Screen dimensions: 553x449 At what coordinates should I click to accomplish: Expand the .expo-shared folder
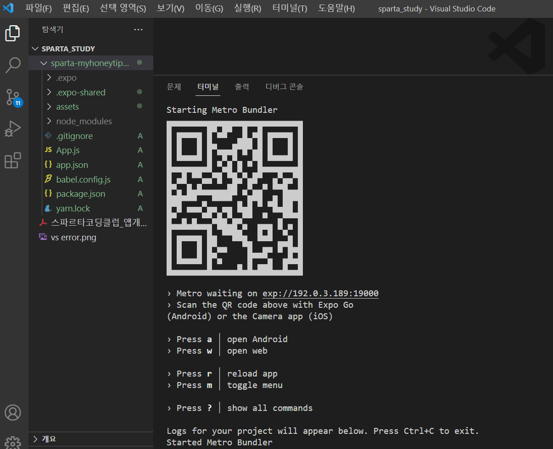[50, 92]
